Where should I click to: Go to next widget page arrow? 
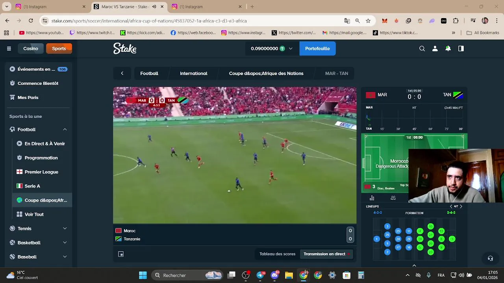point(461,206)
